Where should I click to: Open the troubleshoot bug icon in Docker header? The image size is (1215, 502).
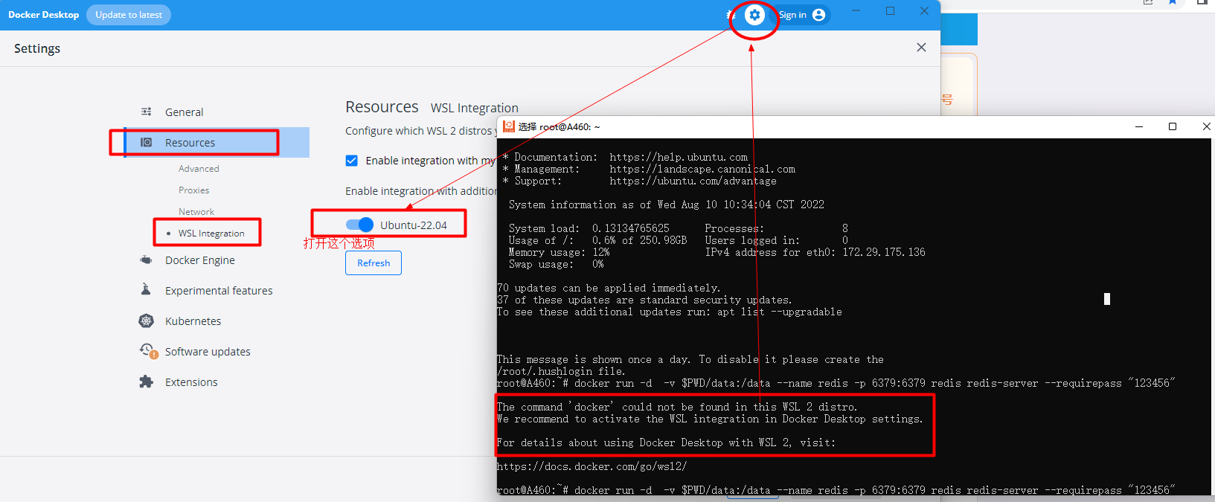[730, 15]
